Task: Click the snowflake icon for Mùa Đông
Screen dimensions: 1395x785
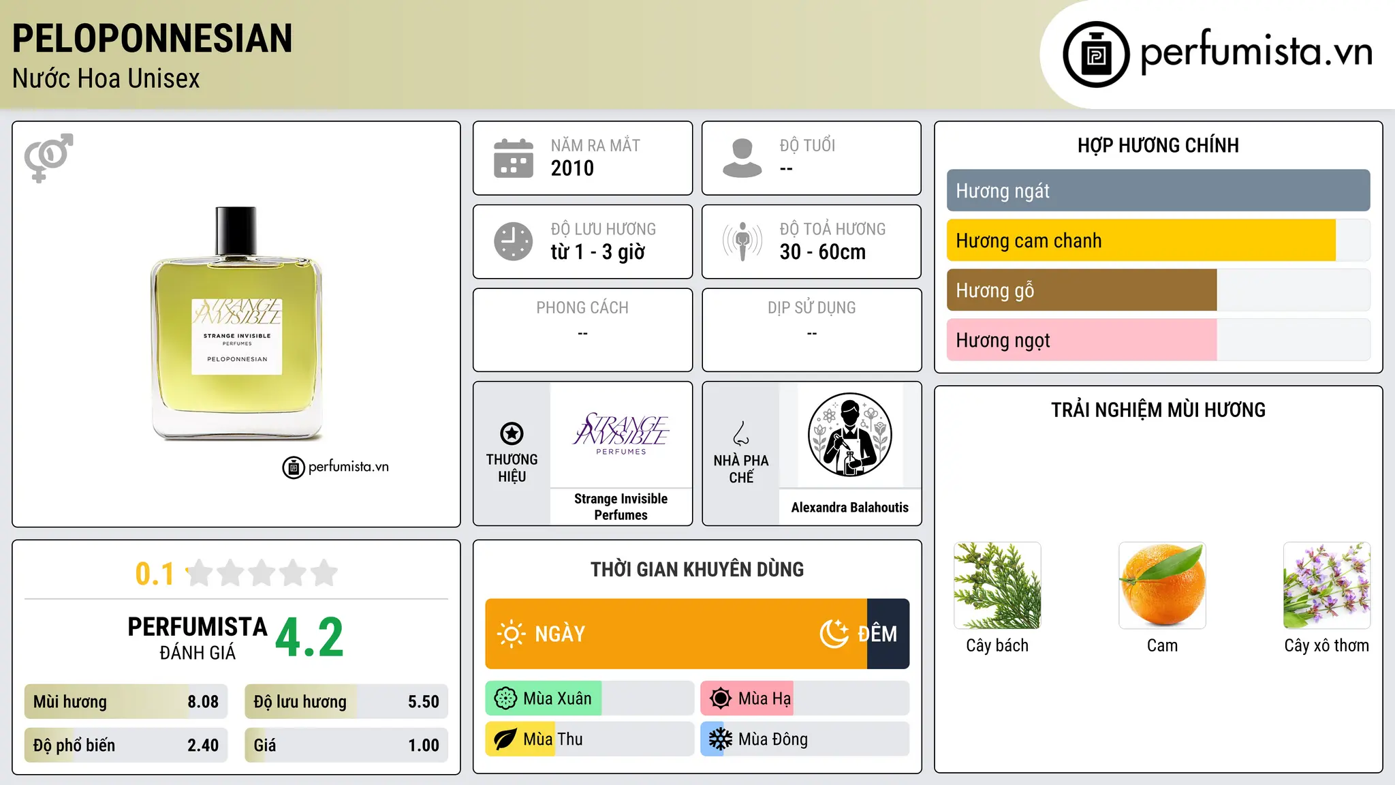Action: [x=721, y=739]
